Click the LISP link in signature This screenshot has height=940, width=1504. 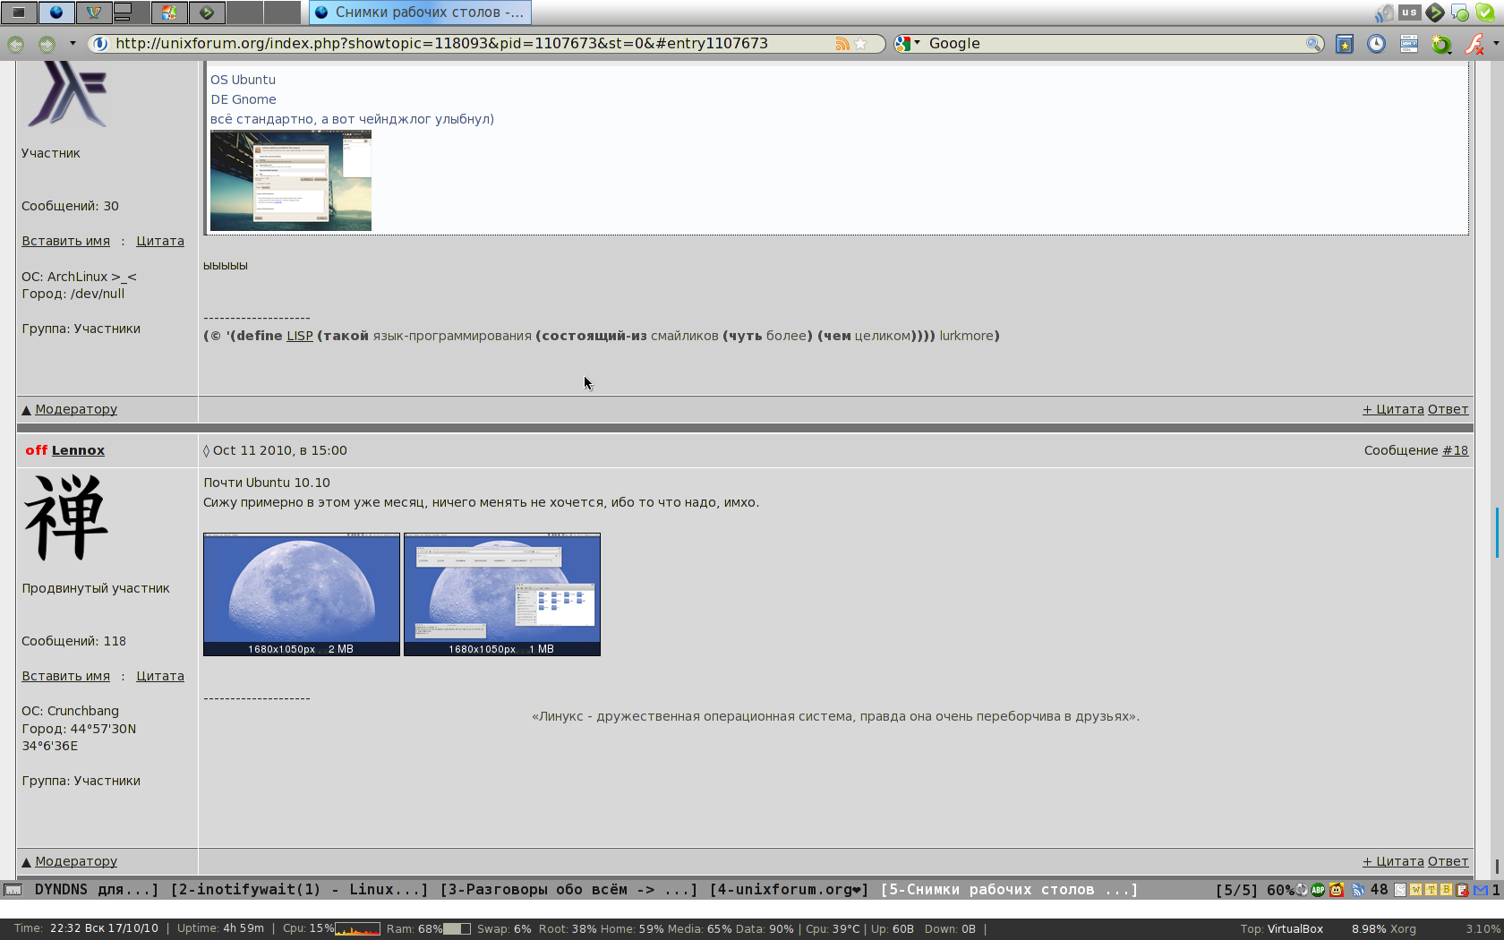pyautogui.click(x=300, y=336)
